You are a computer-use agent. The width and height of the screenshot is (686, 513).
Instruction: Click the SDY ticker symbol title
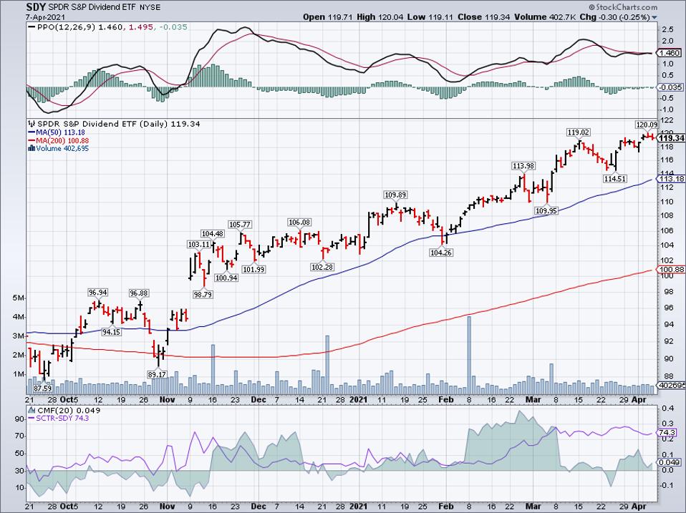pyautogui.click(x=34, y=7)
